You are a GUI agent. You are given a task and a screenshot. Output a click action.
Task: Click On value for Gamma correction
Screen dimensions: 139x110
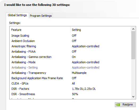[74, 57]
